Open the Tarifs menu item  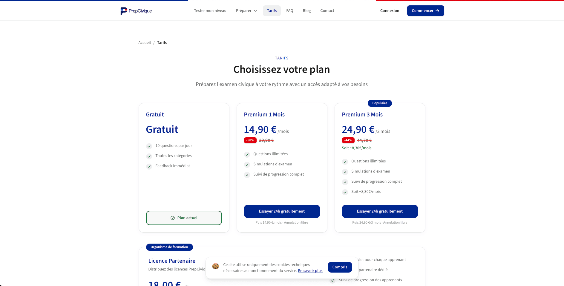tap(272, 10)
